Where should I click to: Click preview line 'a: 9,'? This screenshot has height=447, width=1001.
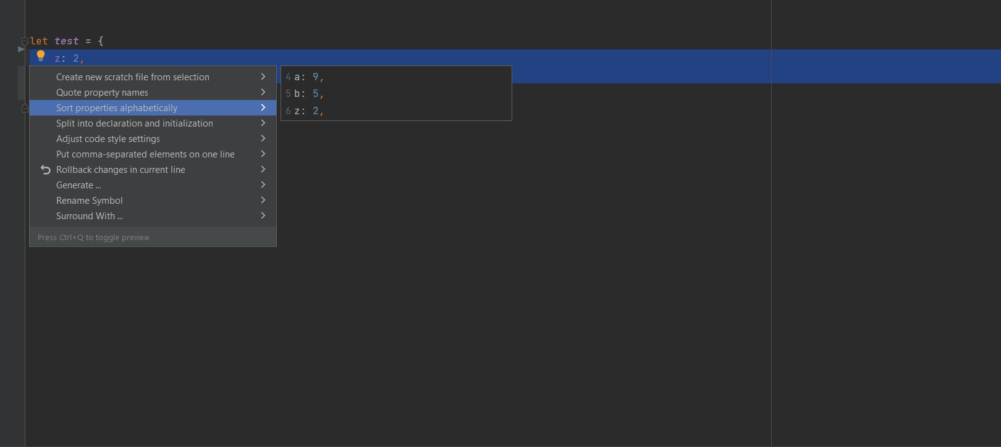point(308,77)
